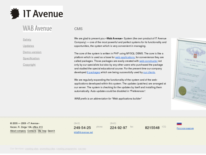Image resolution: width=206 pixels, height=155 pixels.
Task: Open the 8 packages link
Action: coord(94,72)
